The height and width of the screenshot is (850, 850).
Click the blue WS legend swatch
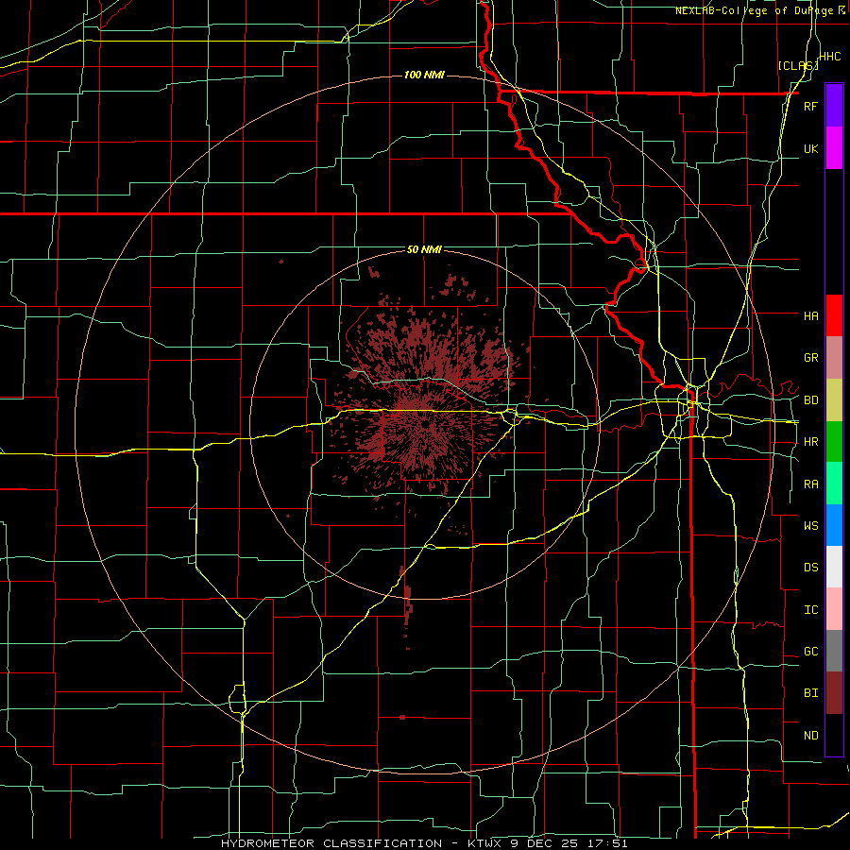834,525
